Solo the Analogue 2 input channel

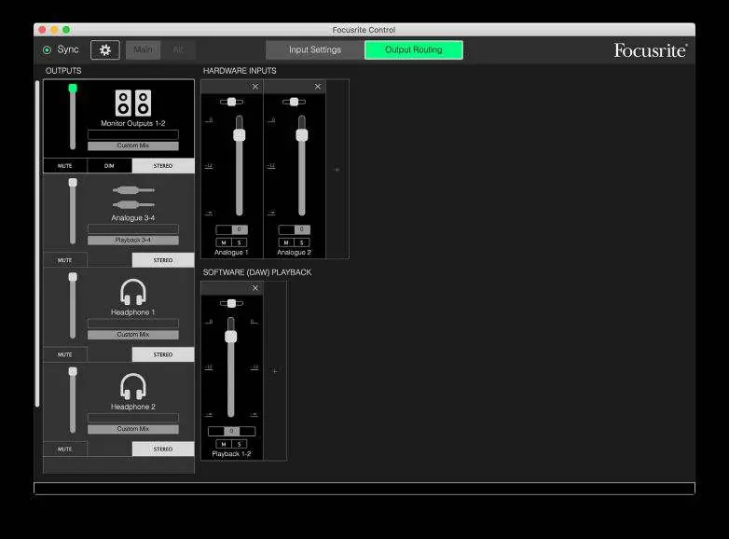[x=302, y=242]
